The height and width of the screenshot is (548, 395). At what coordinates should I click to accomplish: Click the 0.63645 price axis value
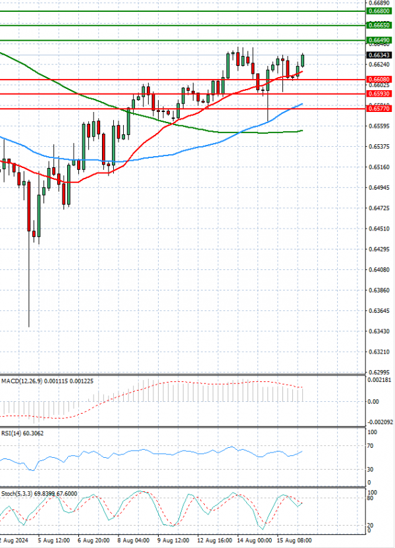(379, 311)
